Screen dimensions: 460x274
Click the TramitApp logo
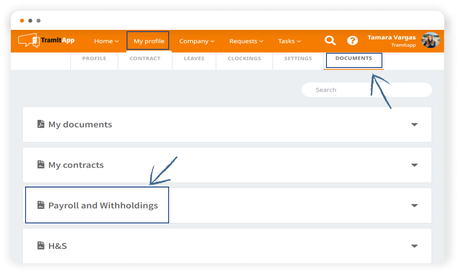tap(46, 41)
